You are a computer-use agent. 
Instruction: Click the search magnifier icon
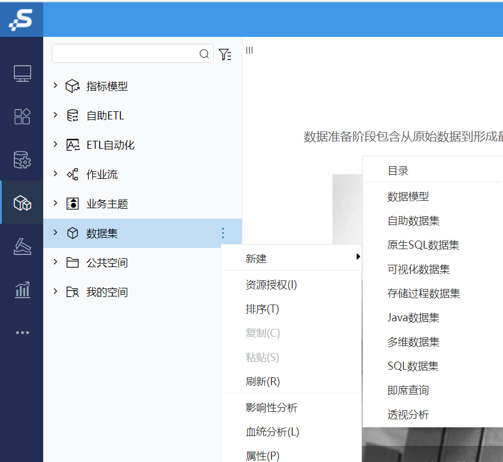coord(204,54)
